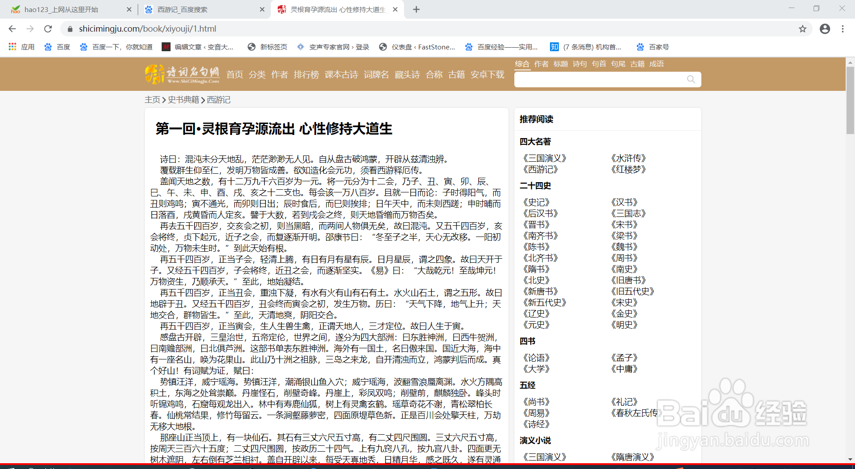The width and height of the screenshot is (855, 469).
Task: Reload the current page
Action: 48,29
